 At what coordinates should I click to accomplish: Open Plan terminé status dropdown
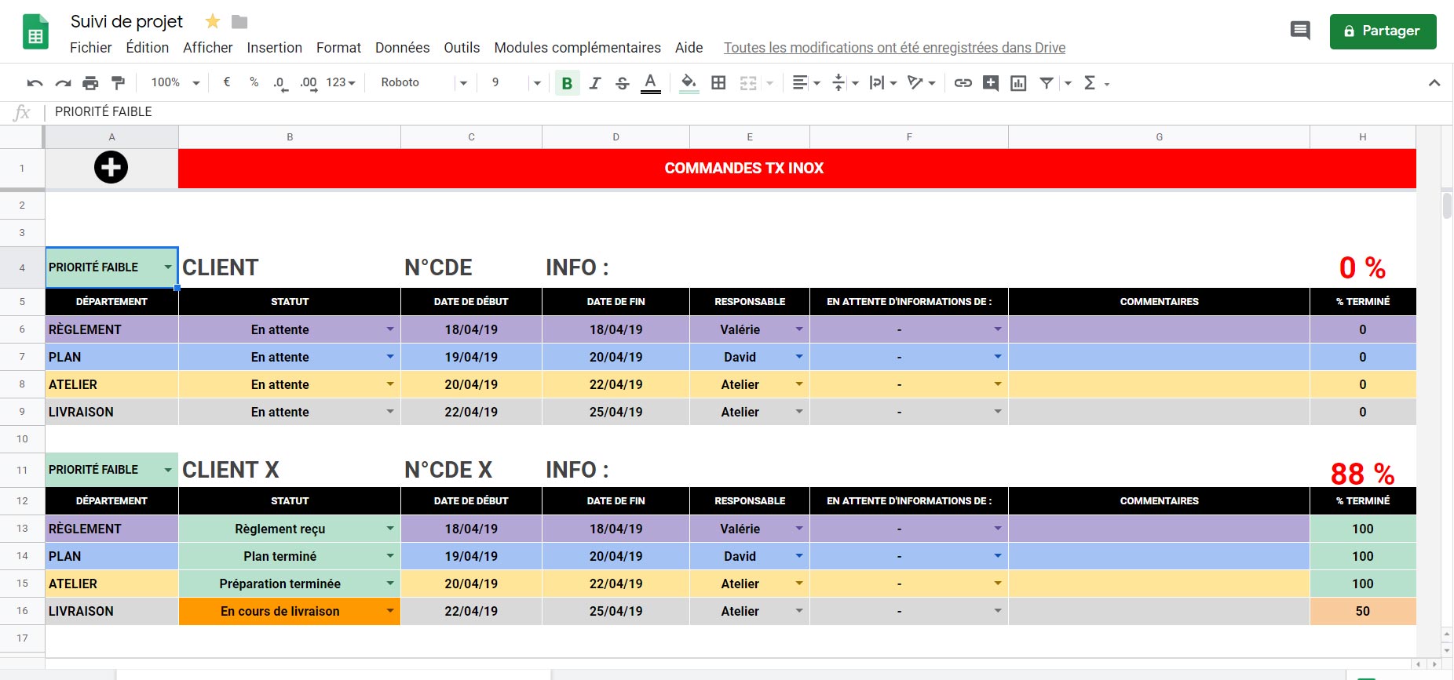(390, 556)
